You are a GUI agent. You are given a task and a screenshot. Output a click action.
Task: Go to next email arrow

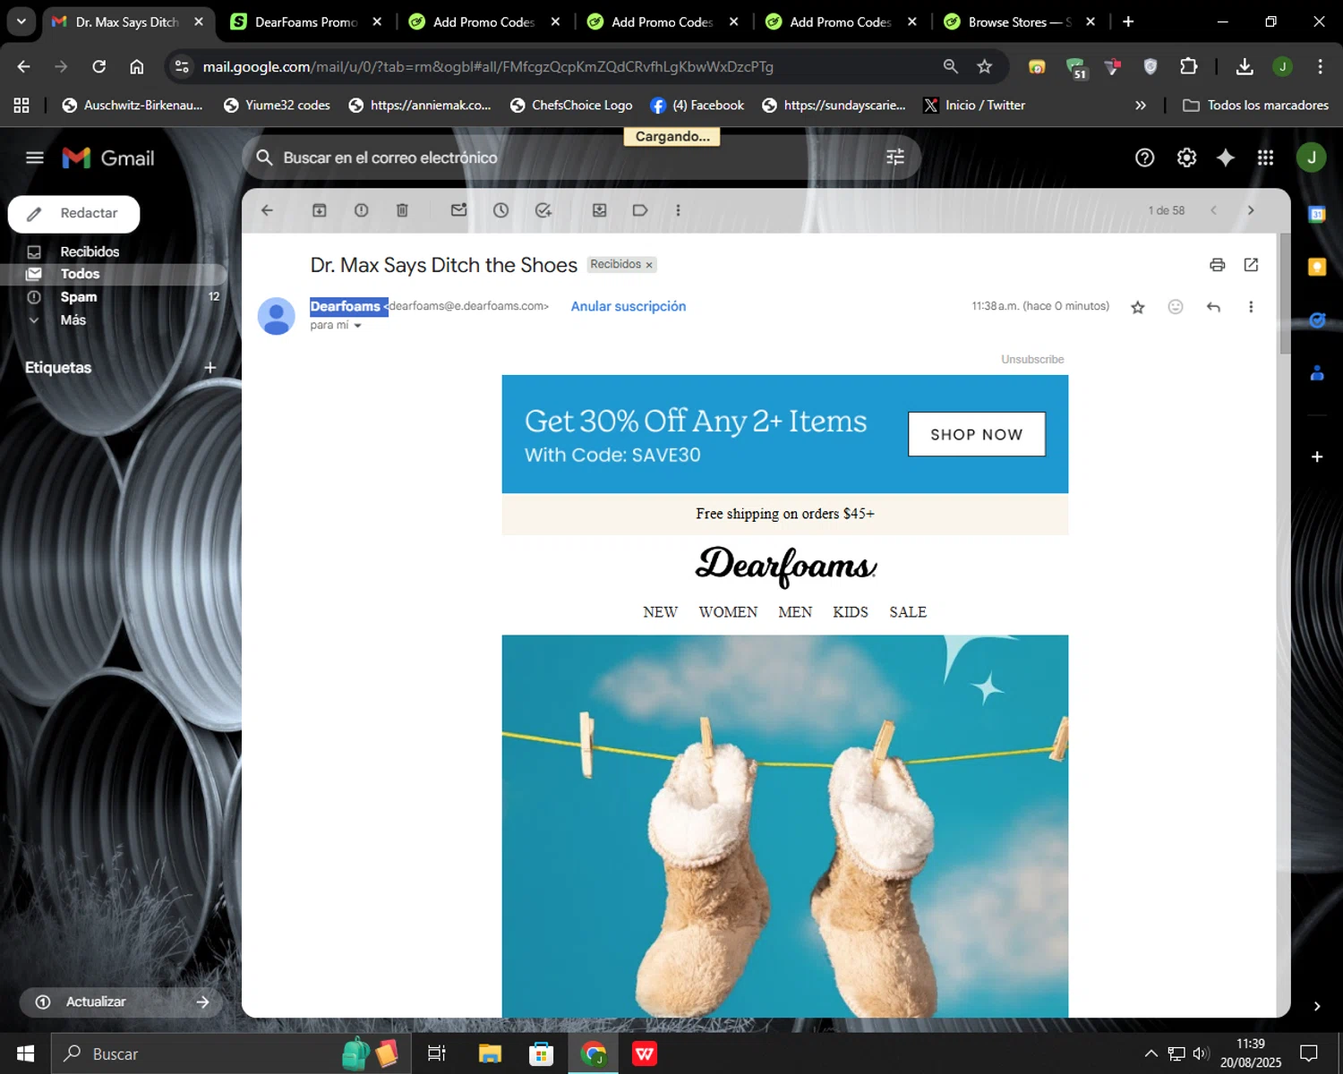tap(1251, 210)
